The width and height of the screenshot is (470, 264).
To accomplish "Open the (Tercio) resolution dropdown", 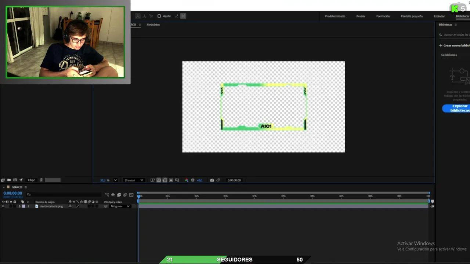I will tap(134, 180).
